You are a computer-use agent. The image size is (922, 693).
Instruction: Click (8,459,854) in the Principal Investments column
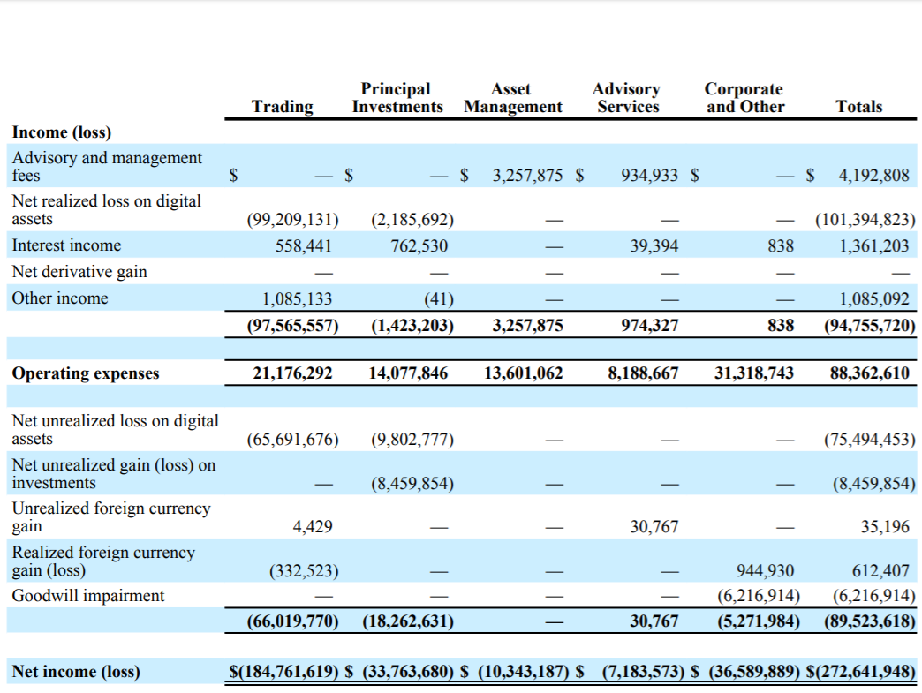pyautogui.click(x=412, y=483)
